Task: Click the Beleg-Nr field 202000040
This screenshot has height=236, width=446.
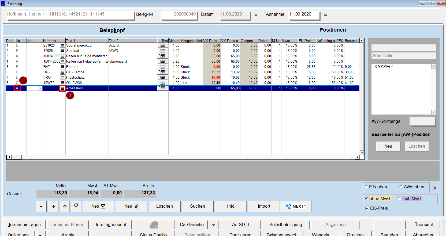Action: point(179,14)
